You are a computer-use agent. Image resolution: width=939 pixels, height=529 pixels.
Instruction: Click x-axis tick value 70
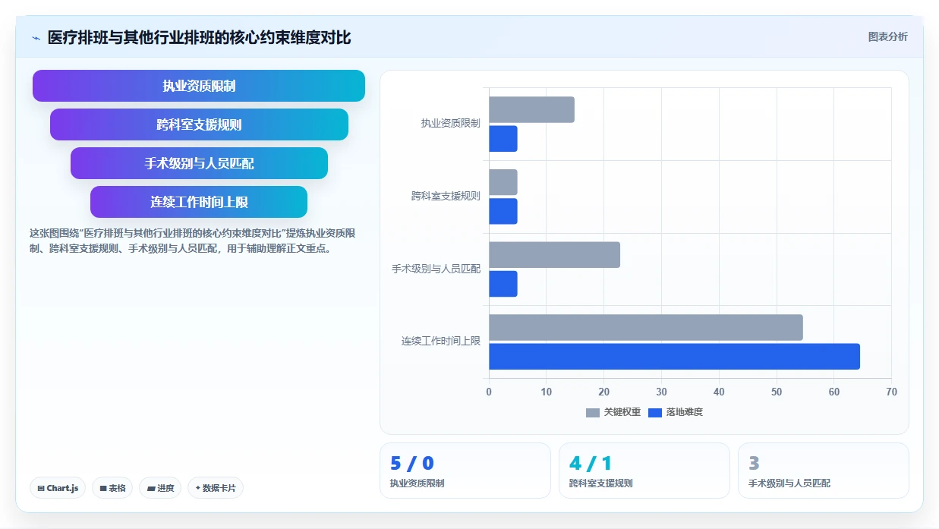click(891, 392)
